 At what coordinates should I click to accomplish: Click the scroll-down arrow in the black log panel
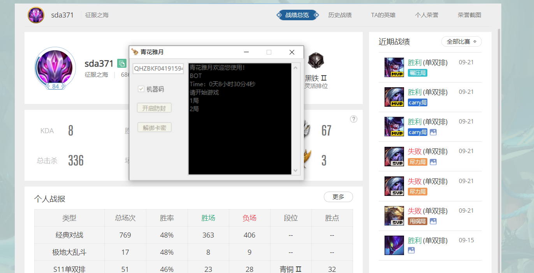pyautogui.click(x=296, y=171)
